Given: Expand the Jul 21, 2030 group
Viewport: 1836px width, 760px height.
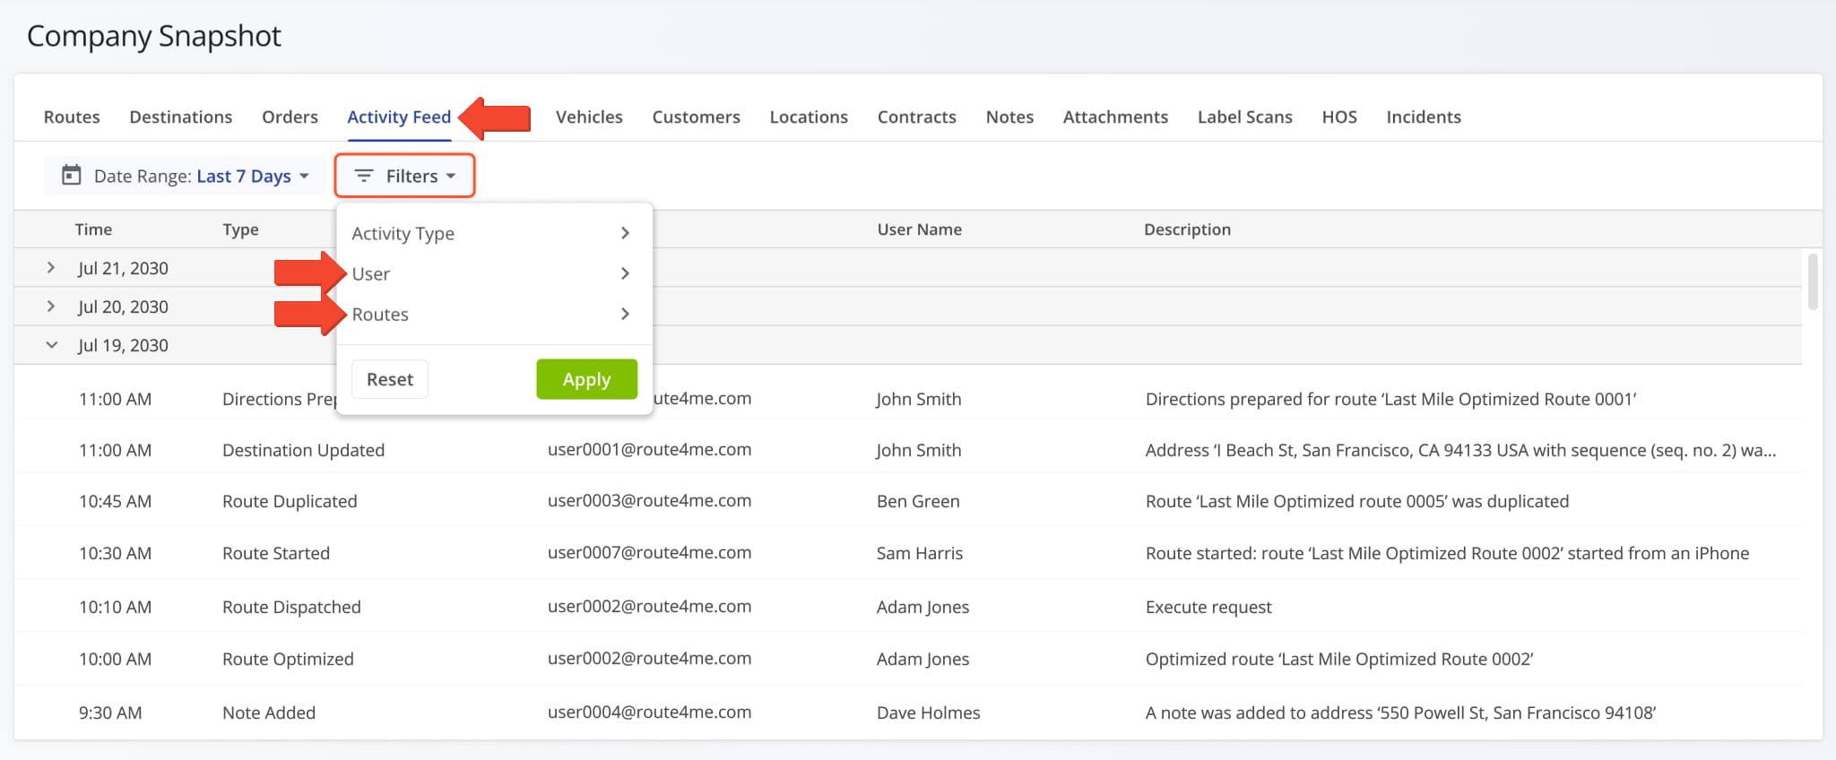Looking at the screenshot, I should 51,268.
